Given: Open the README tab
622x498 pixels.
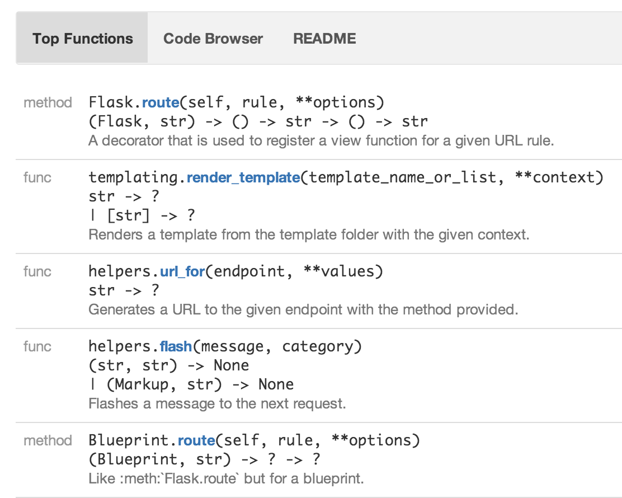Looking at the screenshot, I should coord(324,38).
